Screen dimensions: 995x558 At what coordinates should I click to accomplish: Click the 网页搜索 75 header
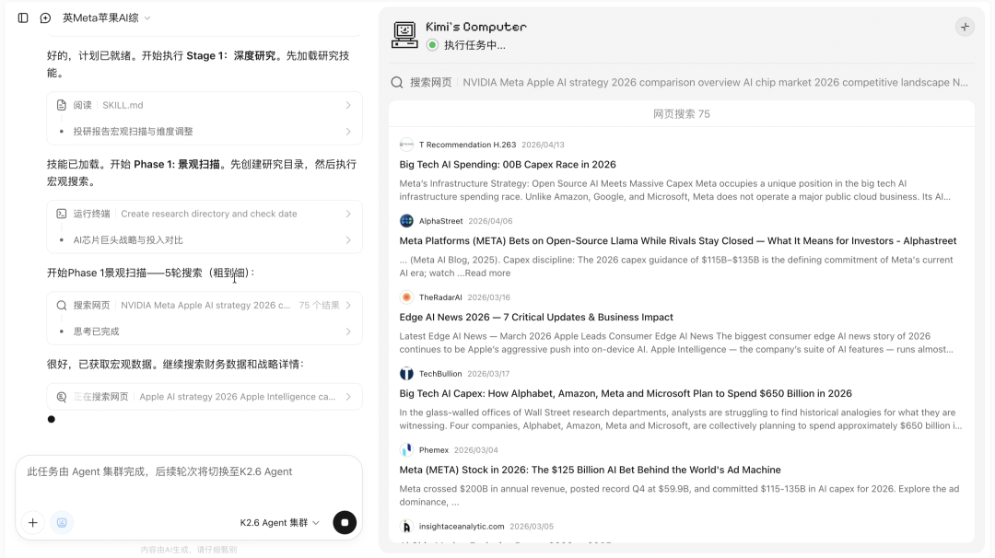(682, 114)
